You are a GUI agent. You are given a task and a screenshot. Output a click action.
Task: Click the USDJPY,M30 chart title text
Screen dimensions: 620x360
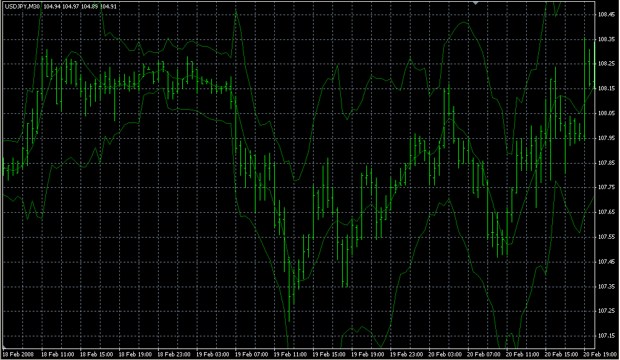[x=22, y=6]
